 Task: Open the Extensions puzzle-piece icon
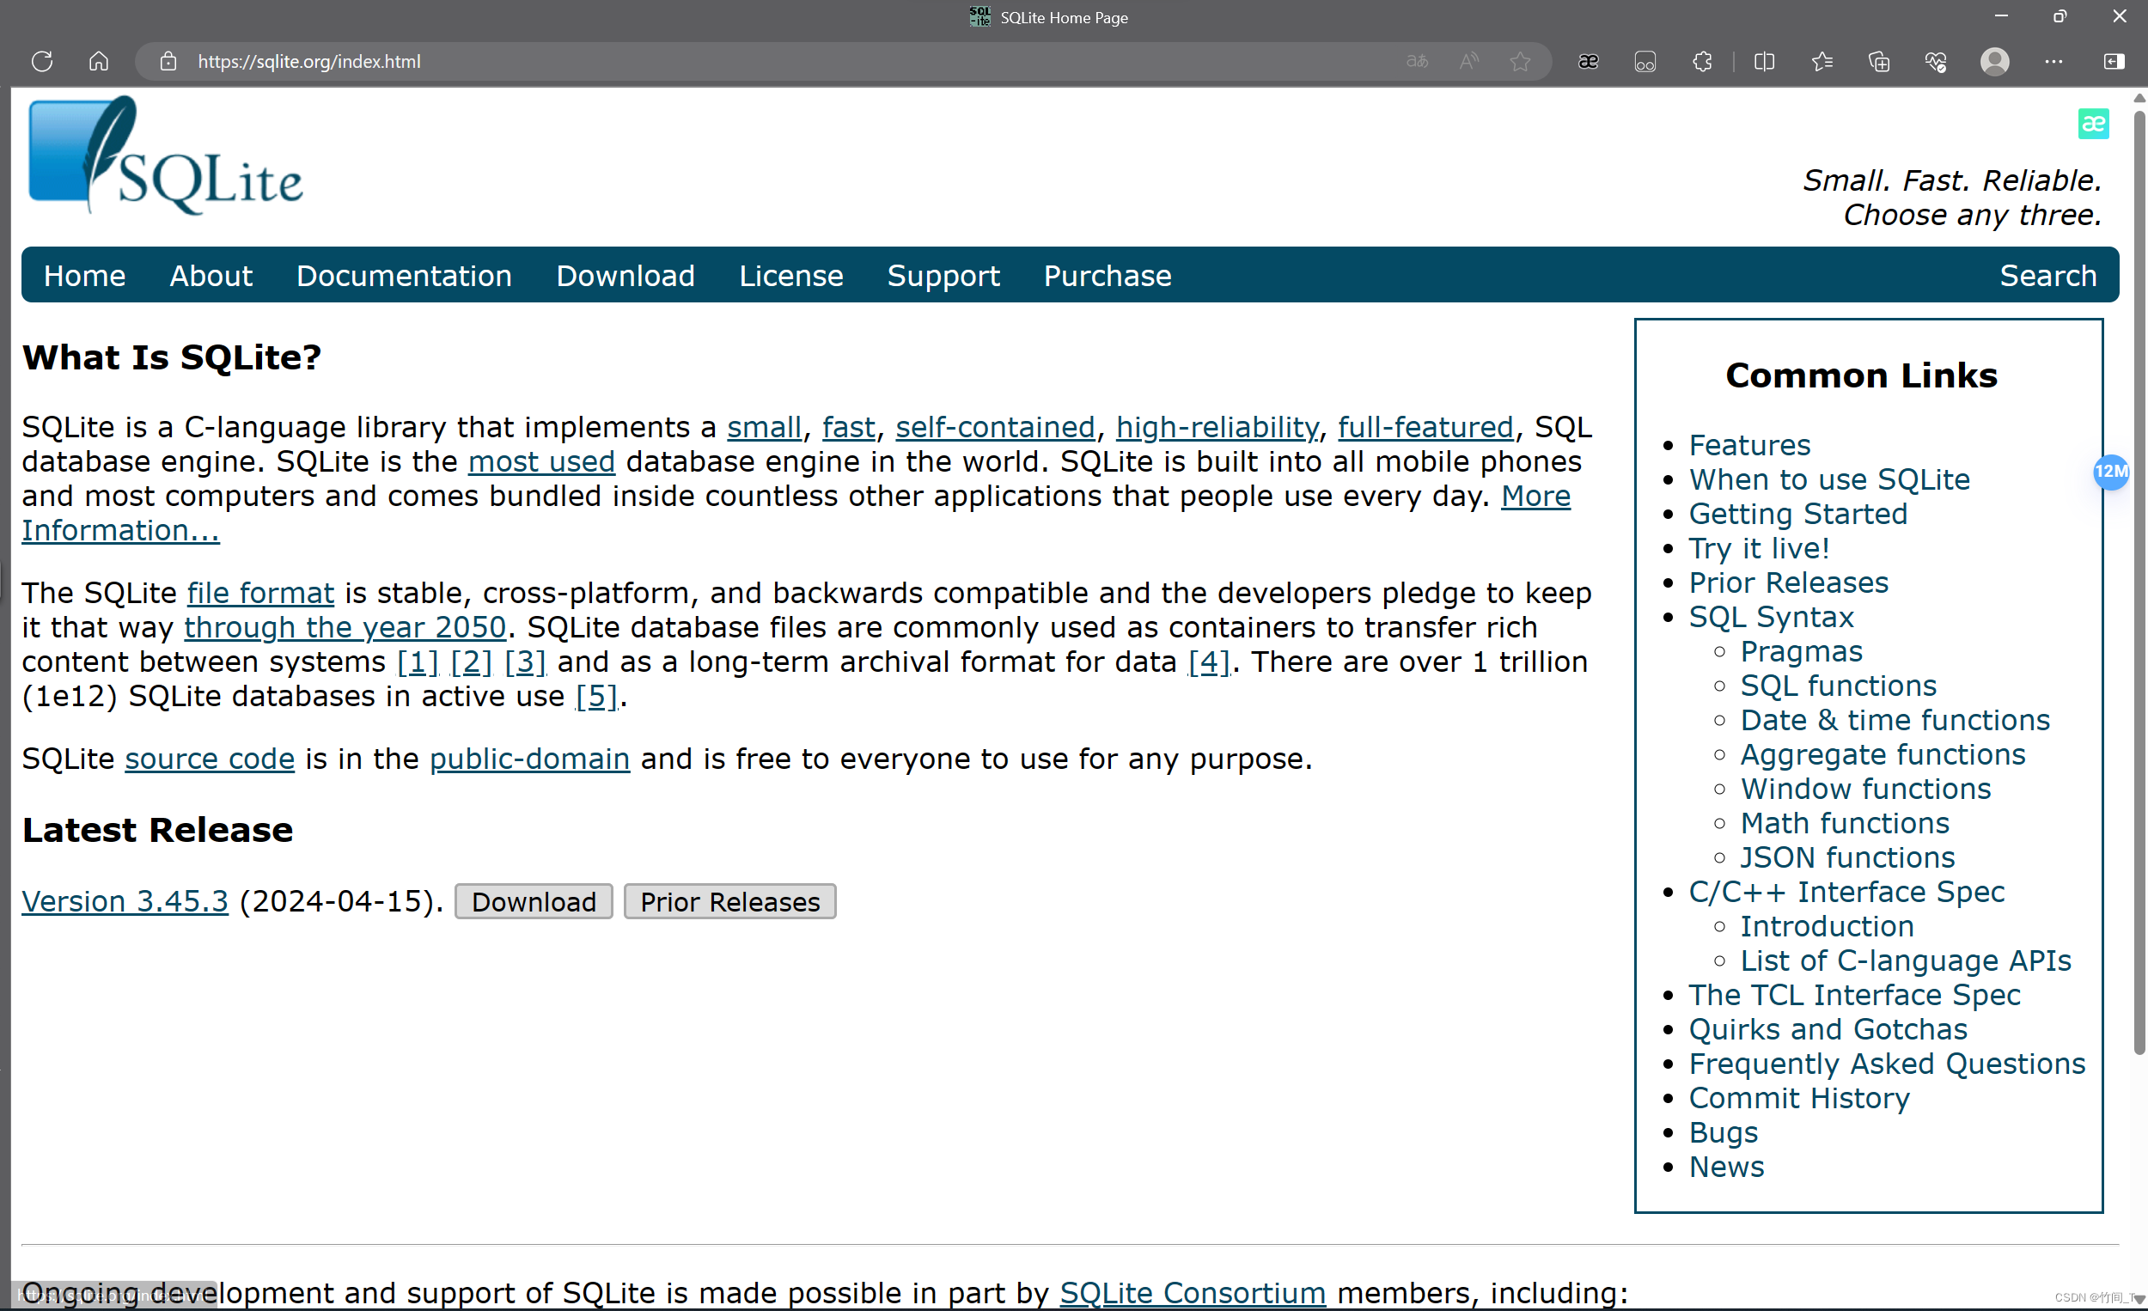(1703, 61)
